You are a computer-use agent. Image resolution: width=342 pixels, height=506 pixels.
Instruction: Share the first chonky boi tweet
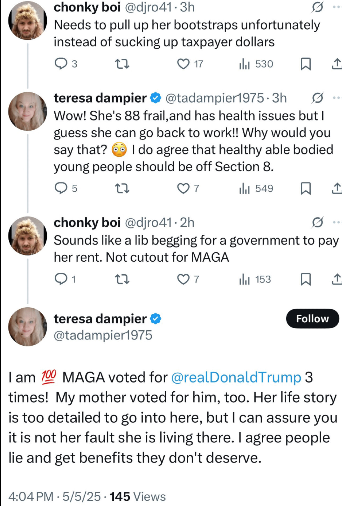[x=337, y=64]
